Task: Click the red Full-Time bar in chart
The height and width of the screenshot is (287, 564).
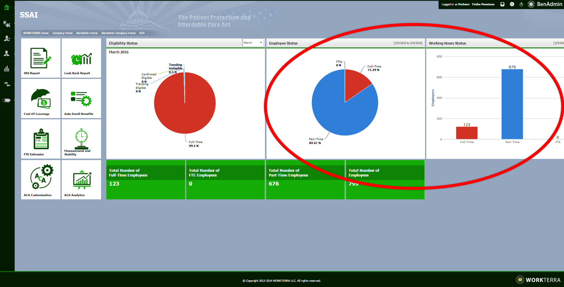Action: (x=466, y=133)
